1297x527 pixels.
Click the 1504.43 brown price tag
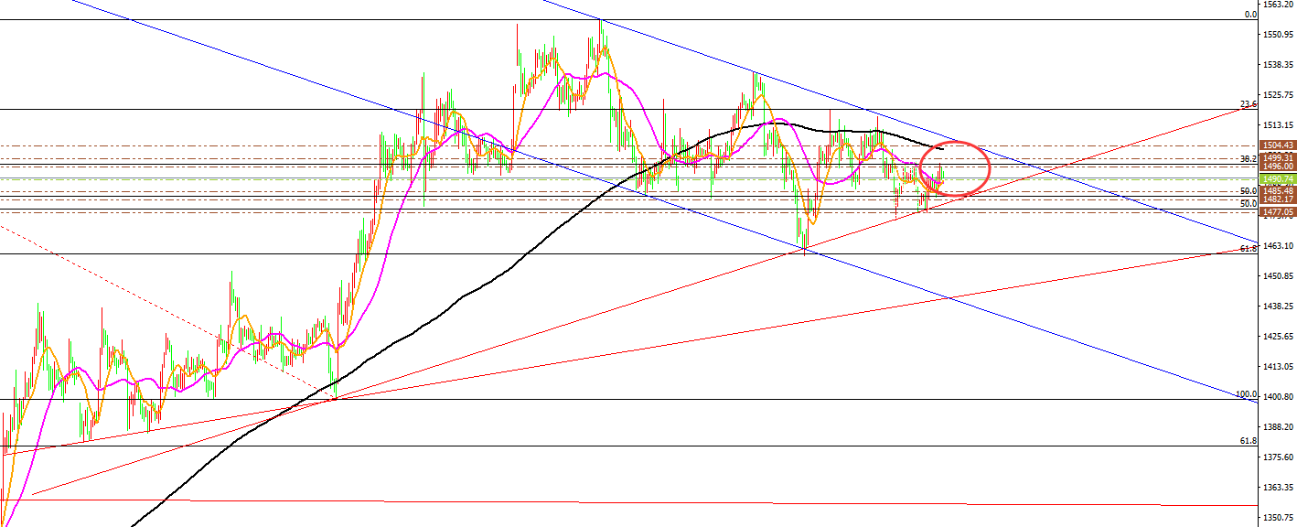1277,145
